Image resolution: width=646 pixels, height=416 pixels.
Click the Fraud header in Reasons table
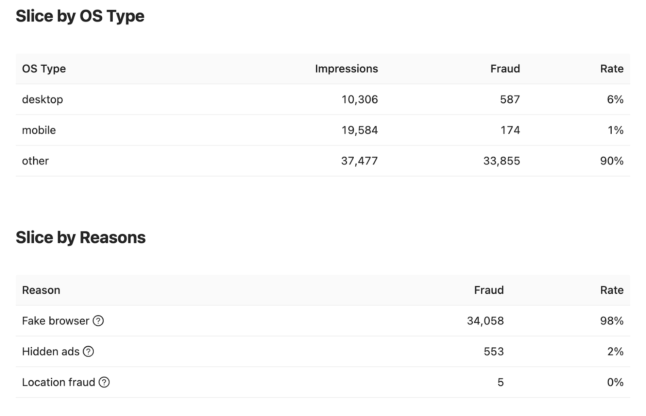tap(489, 290)
